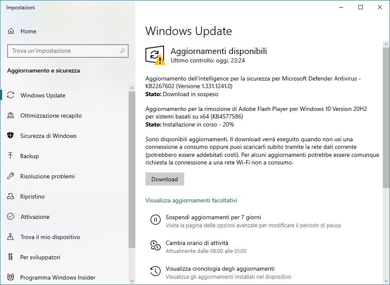Click the Windows Update page title
The height and width of the screenshot is (285, 390).
pos(188,31)
